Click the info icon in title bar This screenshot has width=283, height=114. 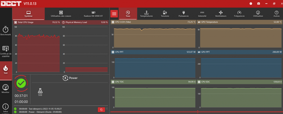click(x=251, y=4)
